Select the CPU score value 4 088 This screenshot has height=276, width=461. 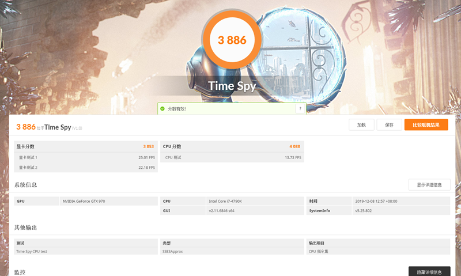[x=294, y=146]
